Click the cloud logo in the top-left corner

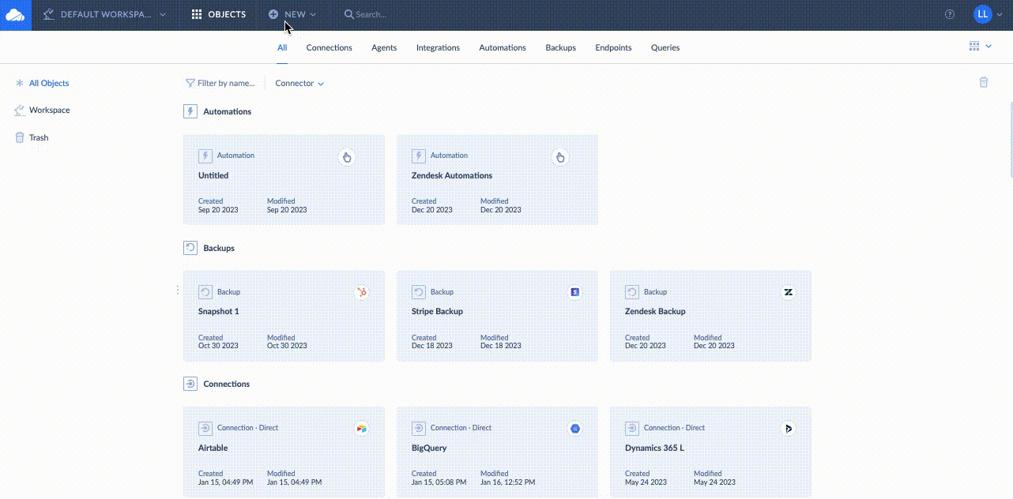click(x=15, y=14)
